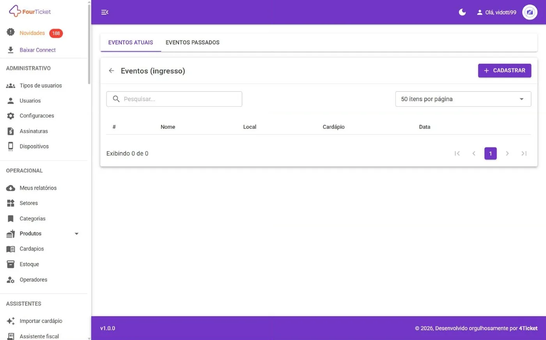Viewport: 546px width, 340px height.
Task: Click the Local column header
Action: tap(250, 127)
